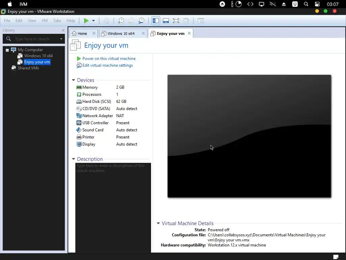Click the revert to snapshot toolbar icon
346x260 pixels.
click(131, 21)
